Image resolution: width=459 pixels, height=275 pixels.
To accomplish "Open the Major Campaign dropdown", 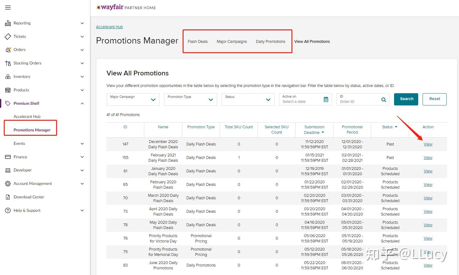I will point(133,99).
